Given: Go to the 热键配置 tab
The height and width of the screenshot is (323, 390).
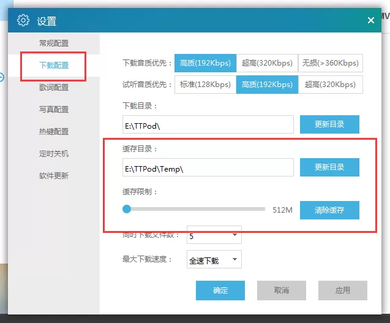Looking at the screenshot, I should [54, 132].
